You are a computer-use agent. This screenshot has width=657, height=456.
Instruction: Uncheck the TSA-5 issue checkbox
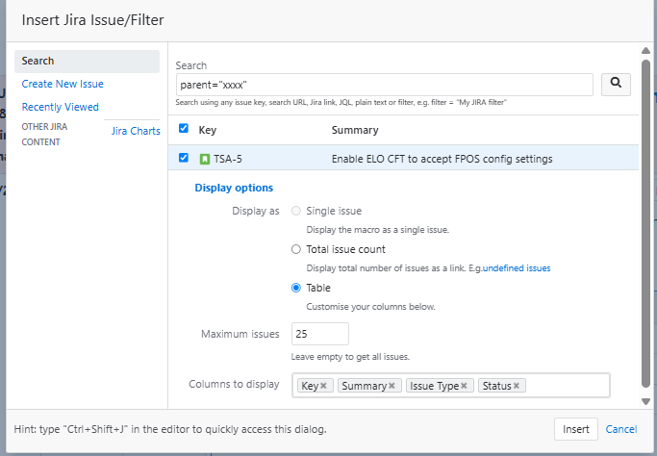[184, 158]
